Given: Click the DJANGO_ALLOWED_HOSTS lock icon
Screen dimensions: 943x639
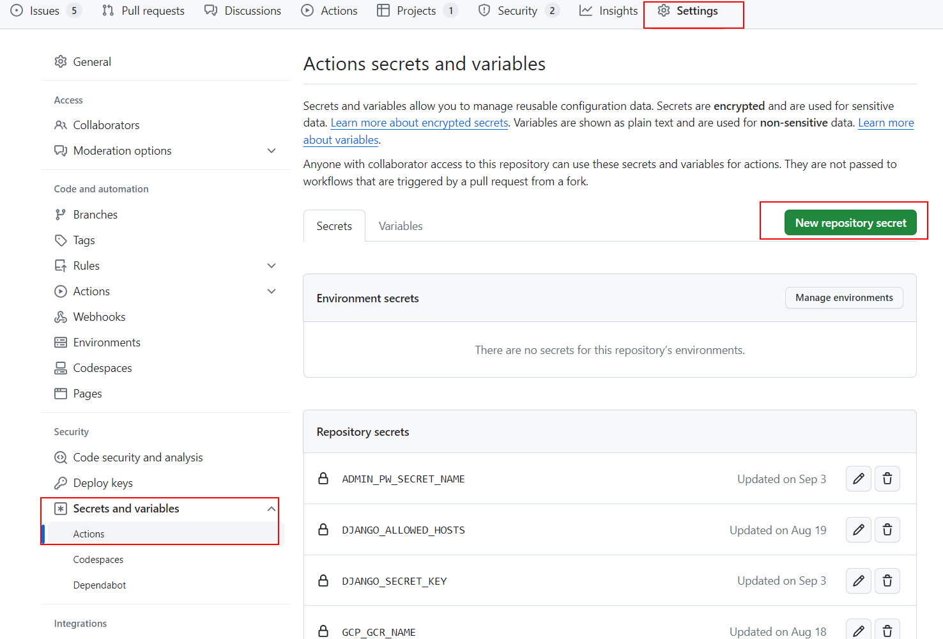Looking at the screenshot, I should pyautogui.click(x=323, y=530).
